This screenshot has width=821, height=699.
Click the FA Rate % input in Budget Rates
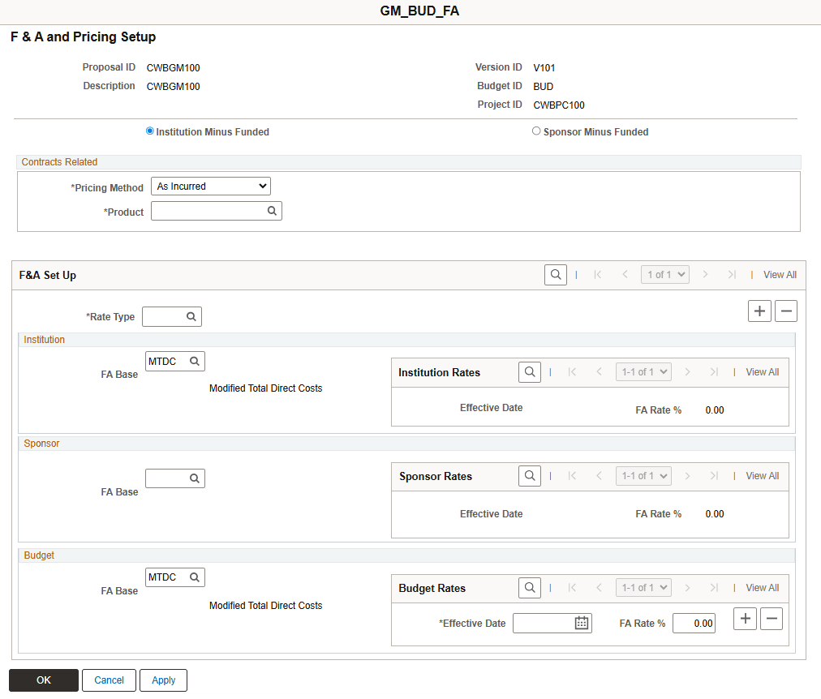click(x=694, y=623)
